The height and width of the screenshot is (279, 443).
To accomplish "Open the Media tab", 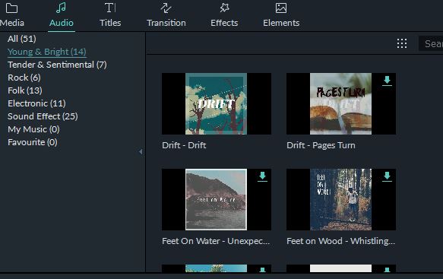I will pos(11,15).
